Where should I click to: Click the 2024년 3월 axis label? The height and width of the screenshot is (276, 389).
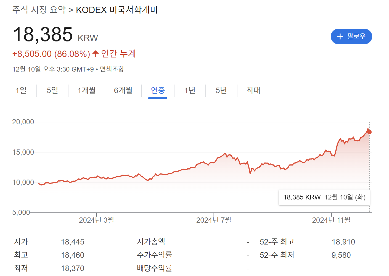click(x=96, y=220)
